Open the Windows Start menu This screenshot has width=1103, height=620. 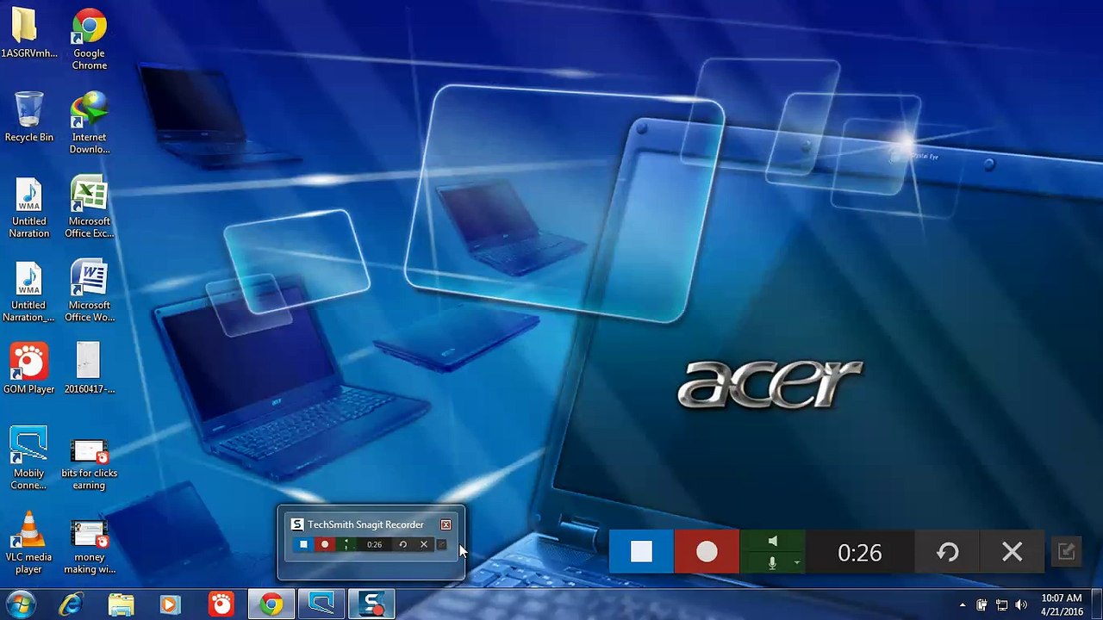coord(21,604)
